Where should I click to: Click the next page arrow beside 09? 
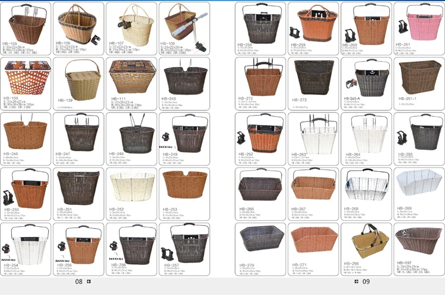tap(356, 281)
